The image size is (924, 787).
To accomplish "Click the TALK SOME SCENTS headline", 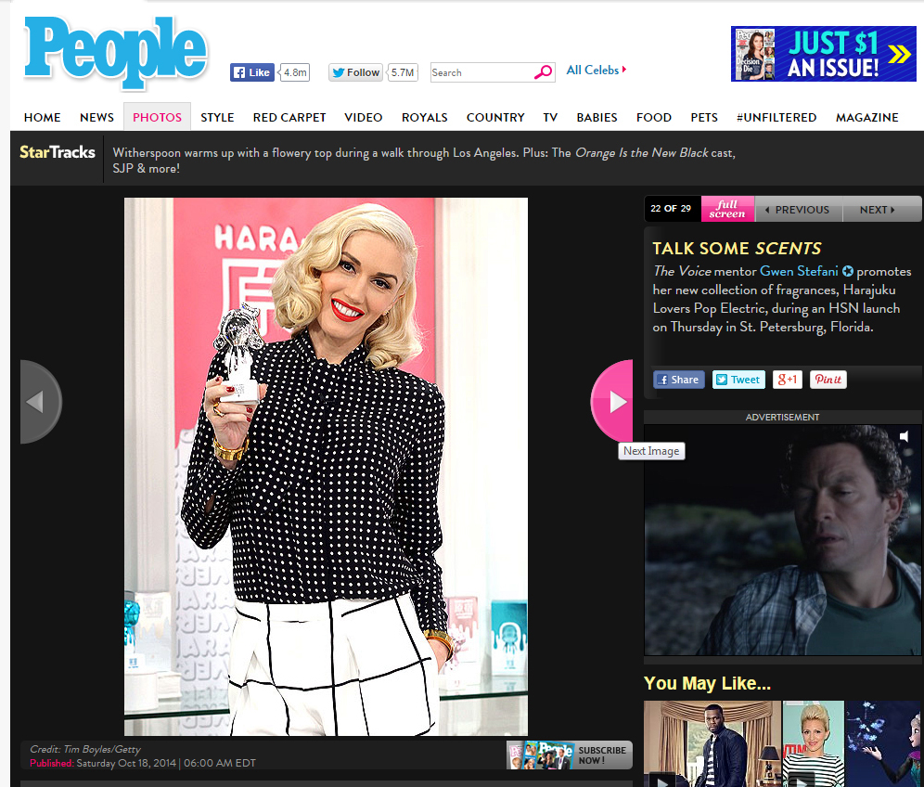I will [x=737, y=248].
